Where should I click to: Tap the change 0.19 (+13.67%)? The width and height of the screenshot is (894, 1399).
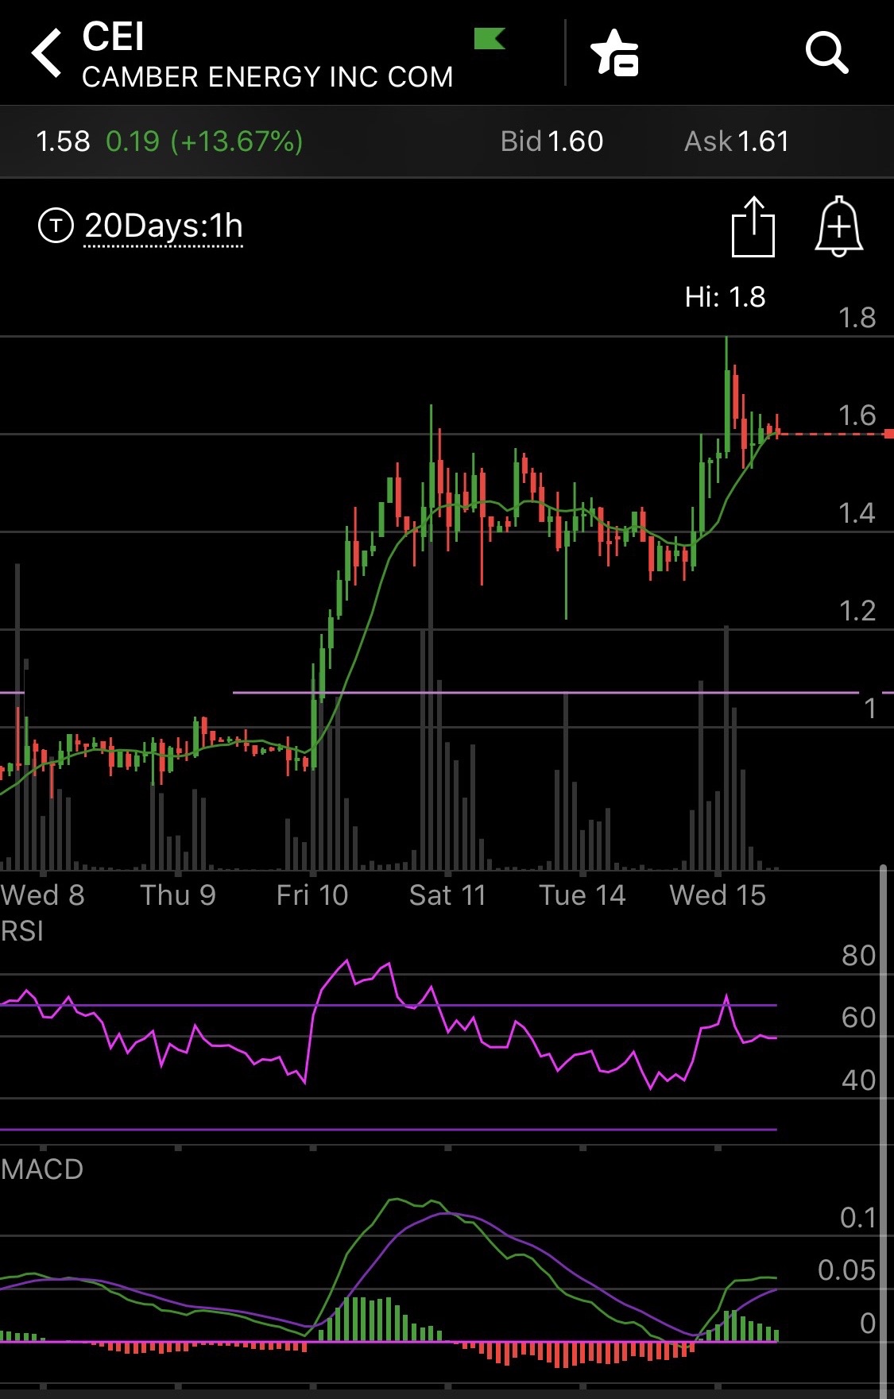204,141
